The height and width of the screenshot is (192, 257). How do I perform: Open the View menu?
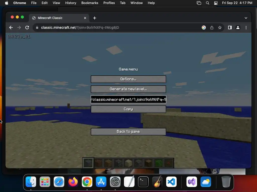56,3
